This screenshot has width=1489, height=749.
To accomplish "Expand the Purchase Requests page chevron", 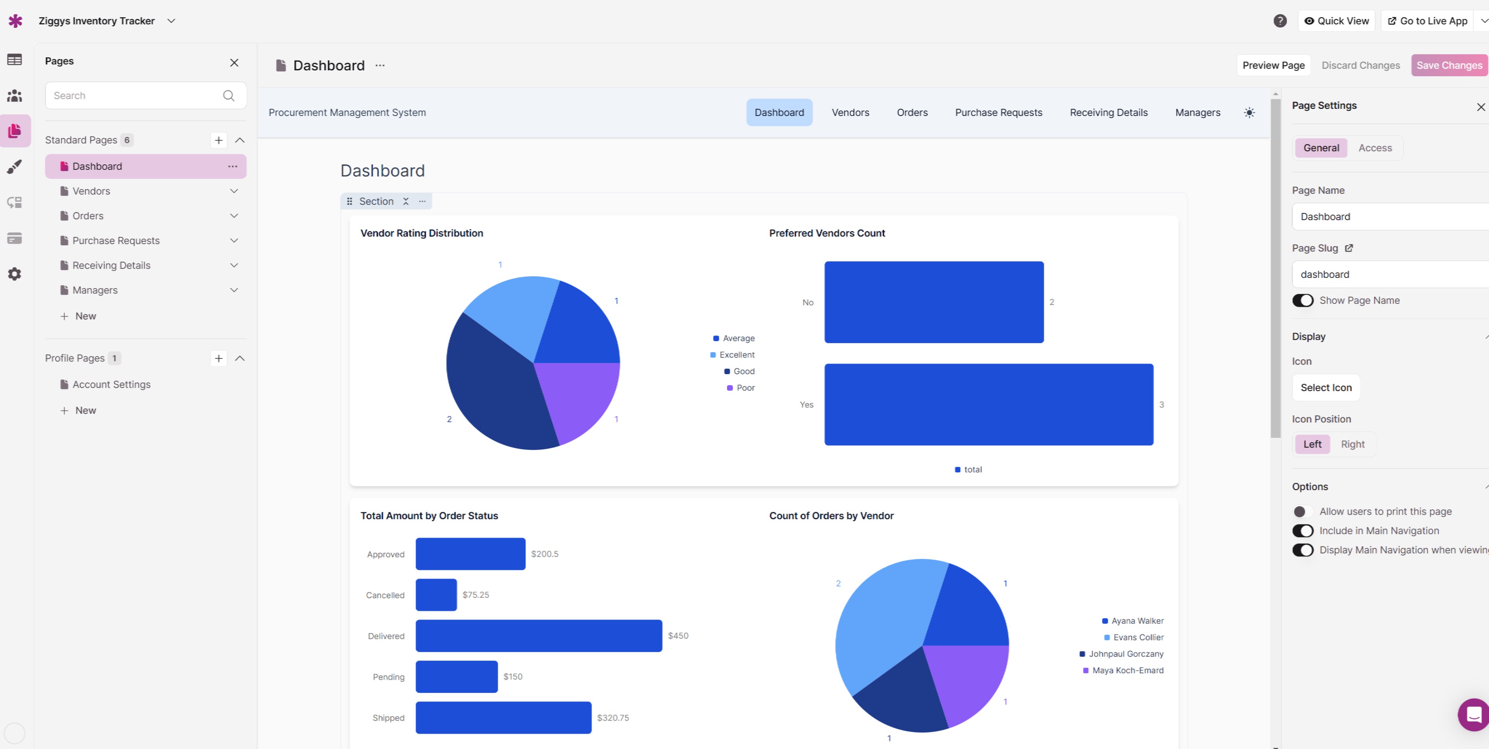I will [234, 240].
